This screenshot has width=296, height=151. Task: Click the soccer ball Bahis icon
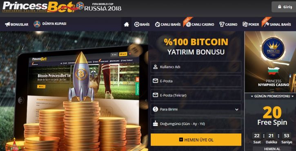tap(137, 24)
